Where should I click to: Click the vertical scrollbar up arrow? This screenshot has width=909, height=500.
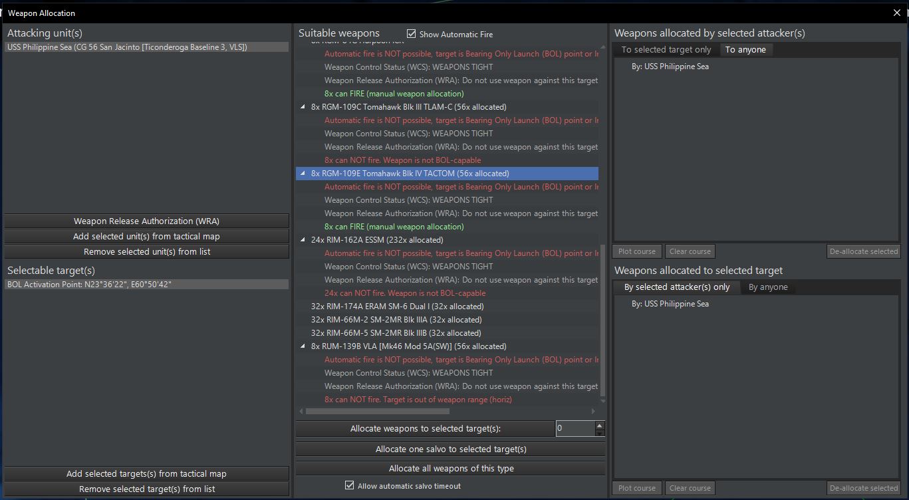[x=602, y=48]
